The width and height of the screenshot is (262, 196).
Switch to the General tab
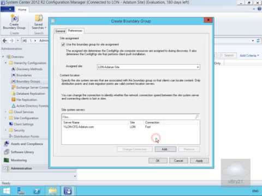(x=60, y=31)
